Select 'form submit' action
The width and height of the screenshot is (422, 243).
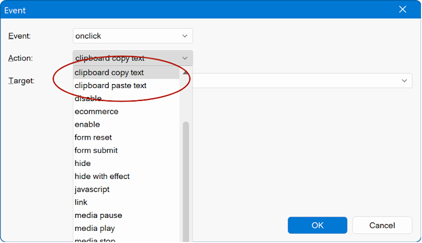96,150
